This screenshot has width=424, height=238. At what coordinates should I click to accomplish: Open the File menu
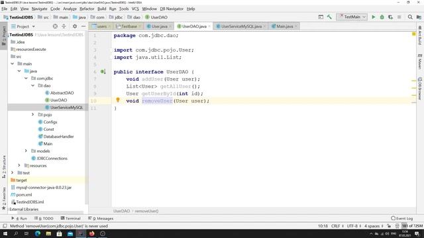[5, 9]
